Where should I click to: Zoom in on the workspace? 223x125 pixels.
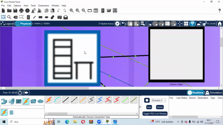[x=71, y=11]
